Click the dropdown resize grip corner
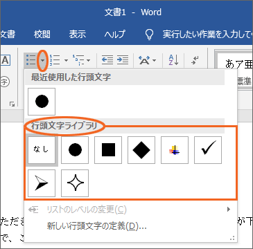Image resolution: width=253 pixels, height=249 pixels. pos(232,238)
